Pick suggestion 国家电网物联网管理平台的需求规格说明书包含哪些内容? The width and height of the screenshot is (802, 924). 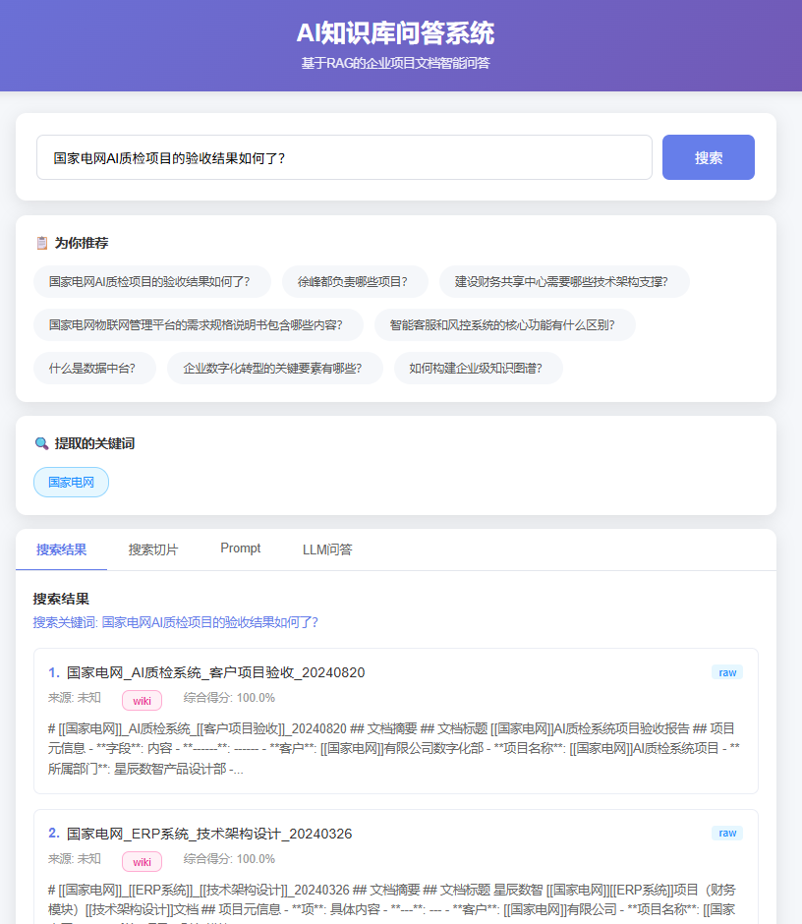point(198,324)
